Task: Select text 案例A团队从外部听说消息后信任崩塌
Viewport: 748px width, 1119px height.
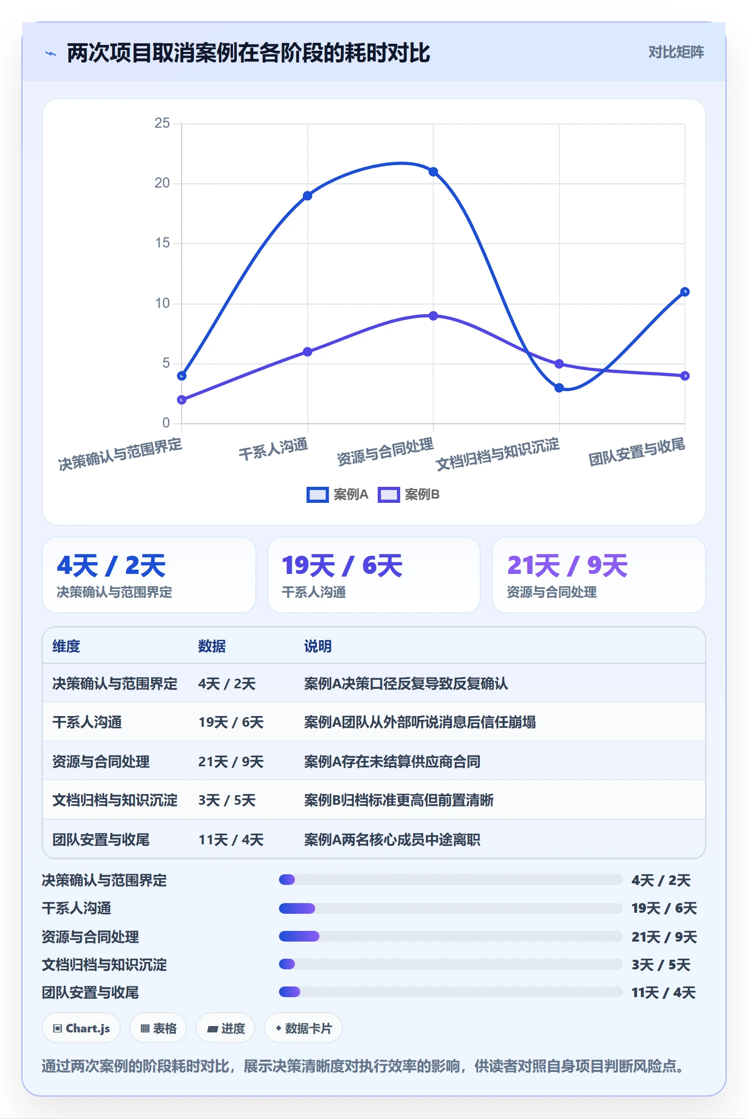Action: (x=420, y=722)
